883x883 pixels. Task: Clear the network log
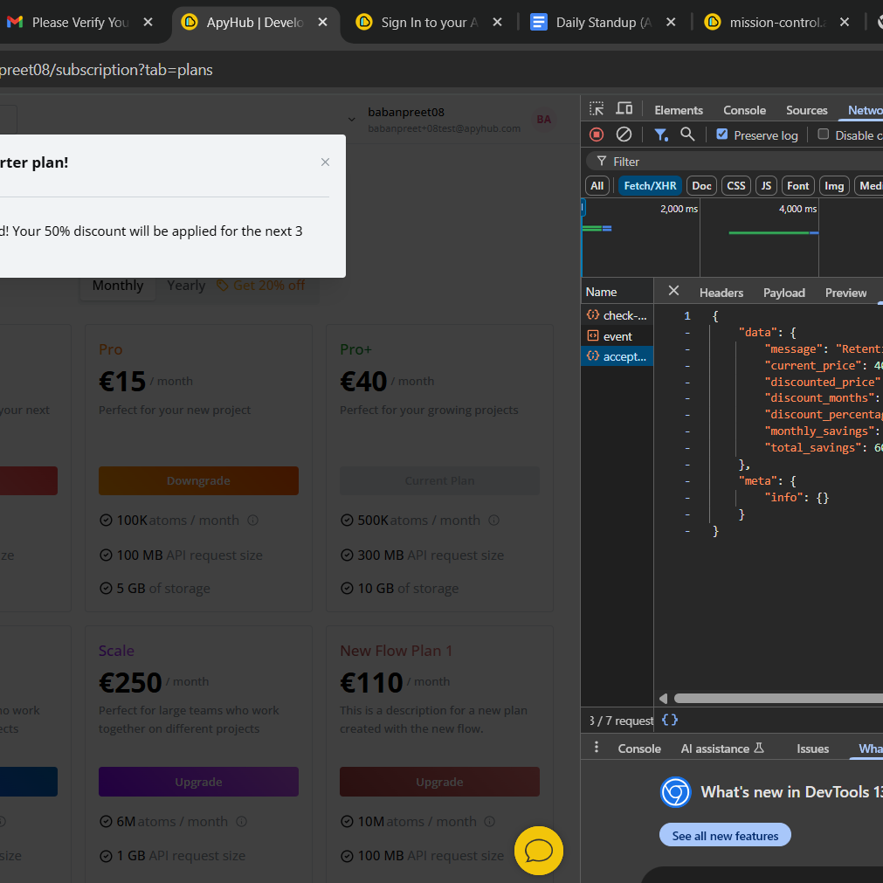(x=624, y=135)
